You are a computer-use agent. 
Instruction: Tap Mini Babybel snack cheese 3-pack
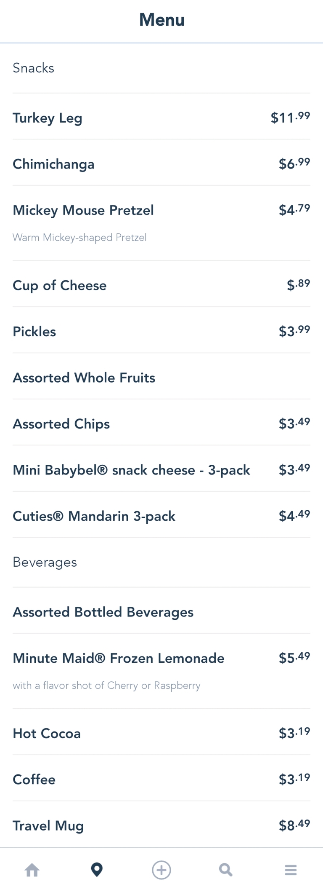pos(131,470)
